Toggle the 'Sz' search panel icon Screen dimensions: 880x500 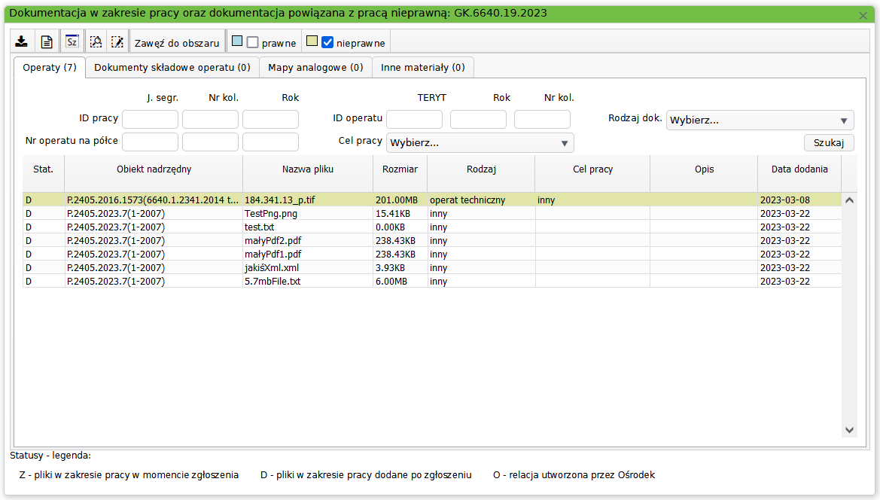click(x=72, y=42)
